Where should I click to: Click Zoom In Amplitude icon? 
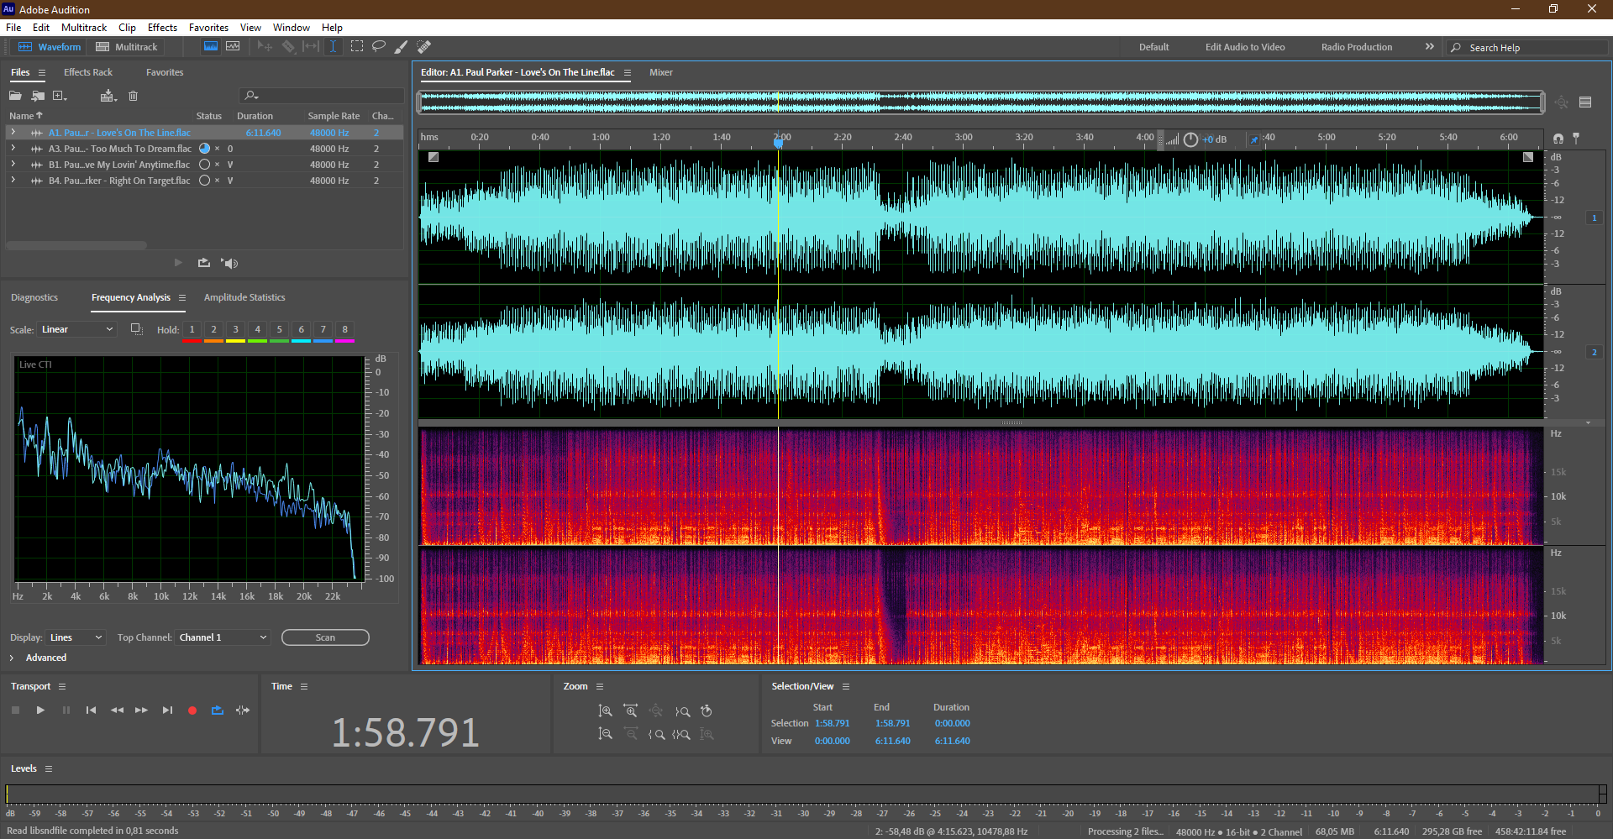click(605, 711)
